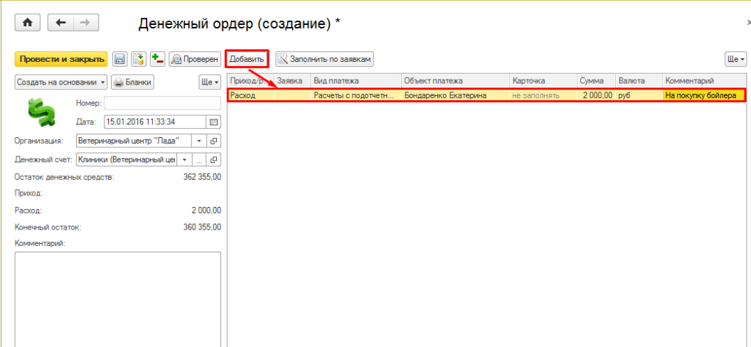Click the Home icon button
This screenshot has width=751, height=347.
click(28, 23)
